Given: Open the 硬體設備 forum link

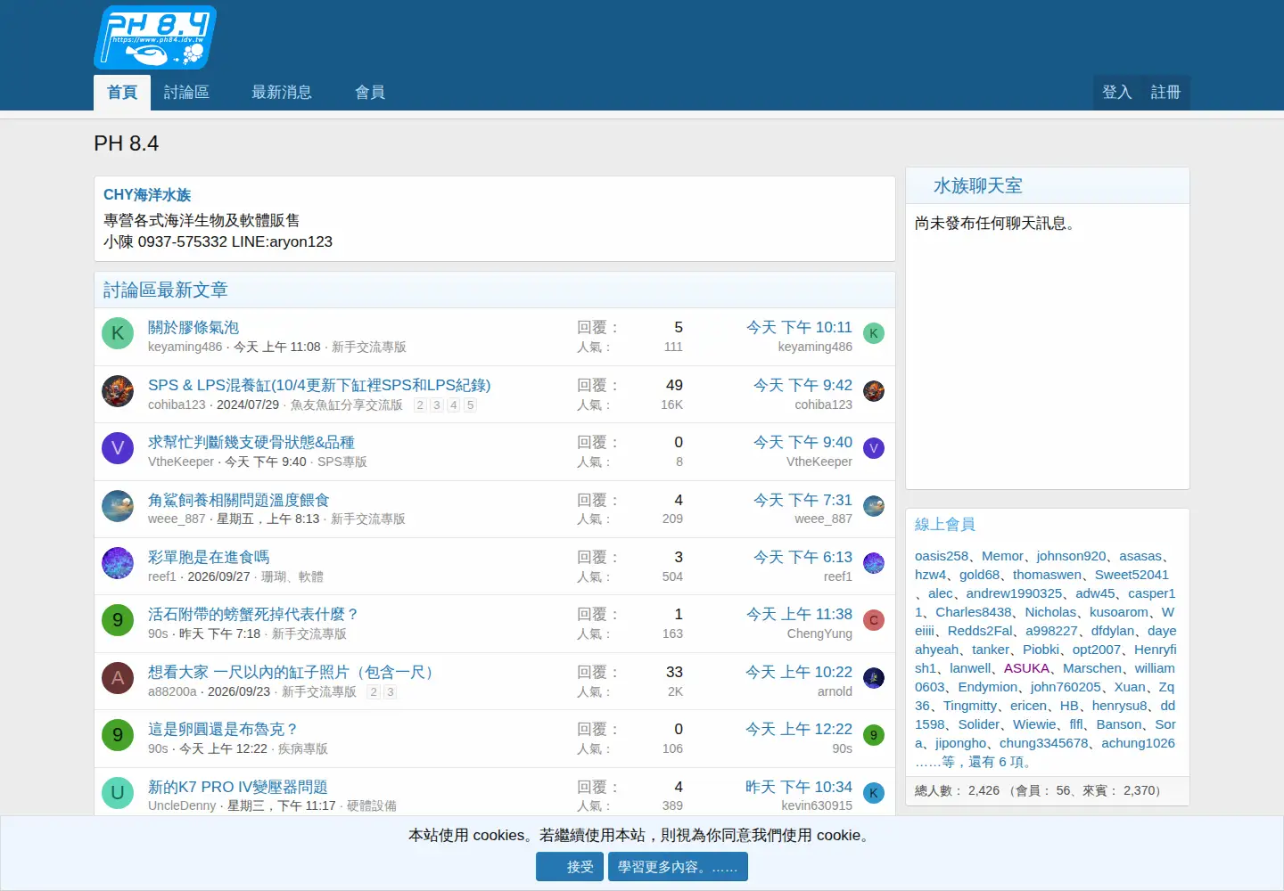Looking at the screenshot, I should 372,806.
